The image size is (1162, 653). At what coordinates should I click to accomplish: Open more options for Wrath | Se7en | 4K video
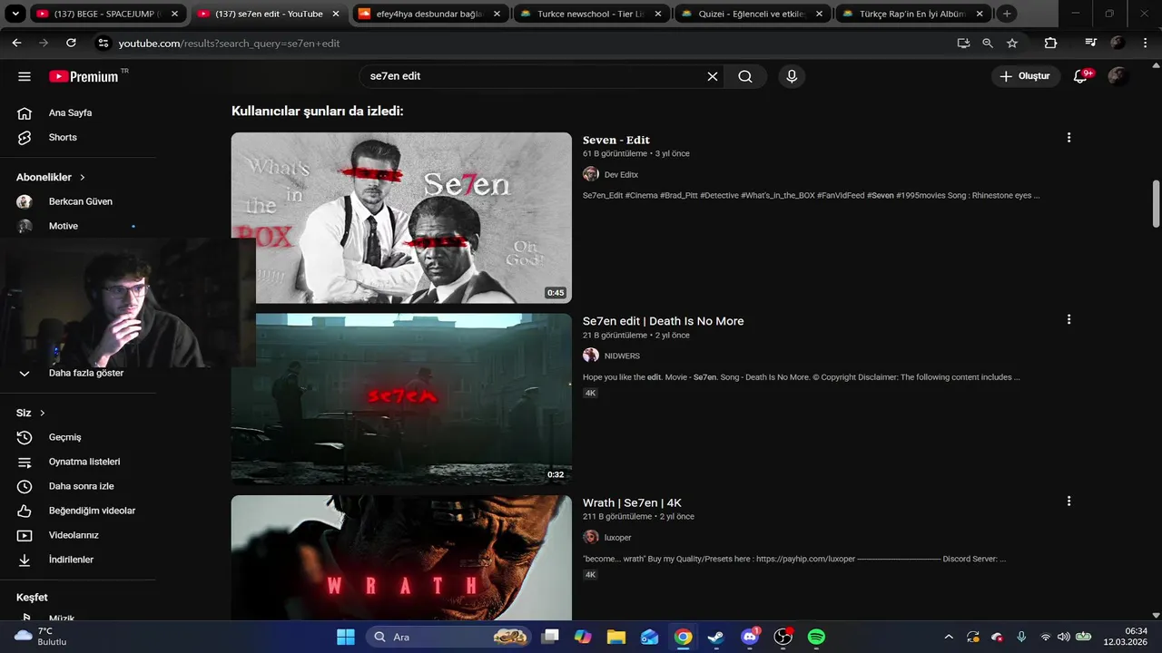[1068, 501]
